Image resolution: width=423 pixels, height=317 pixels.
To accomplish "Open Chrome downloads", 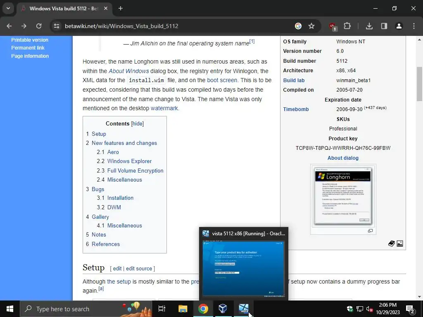I will point(369,26).
